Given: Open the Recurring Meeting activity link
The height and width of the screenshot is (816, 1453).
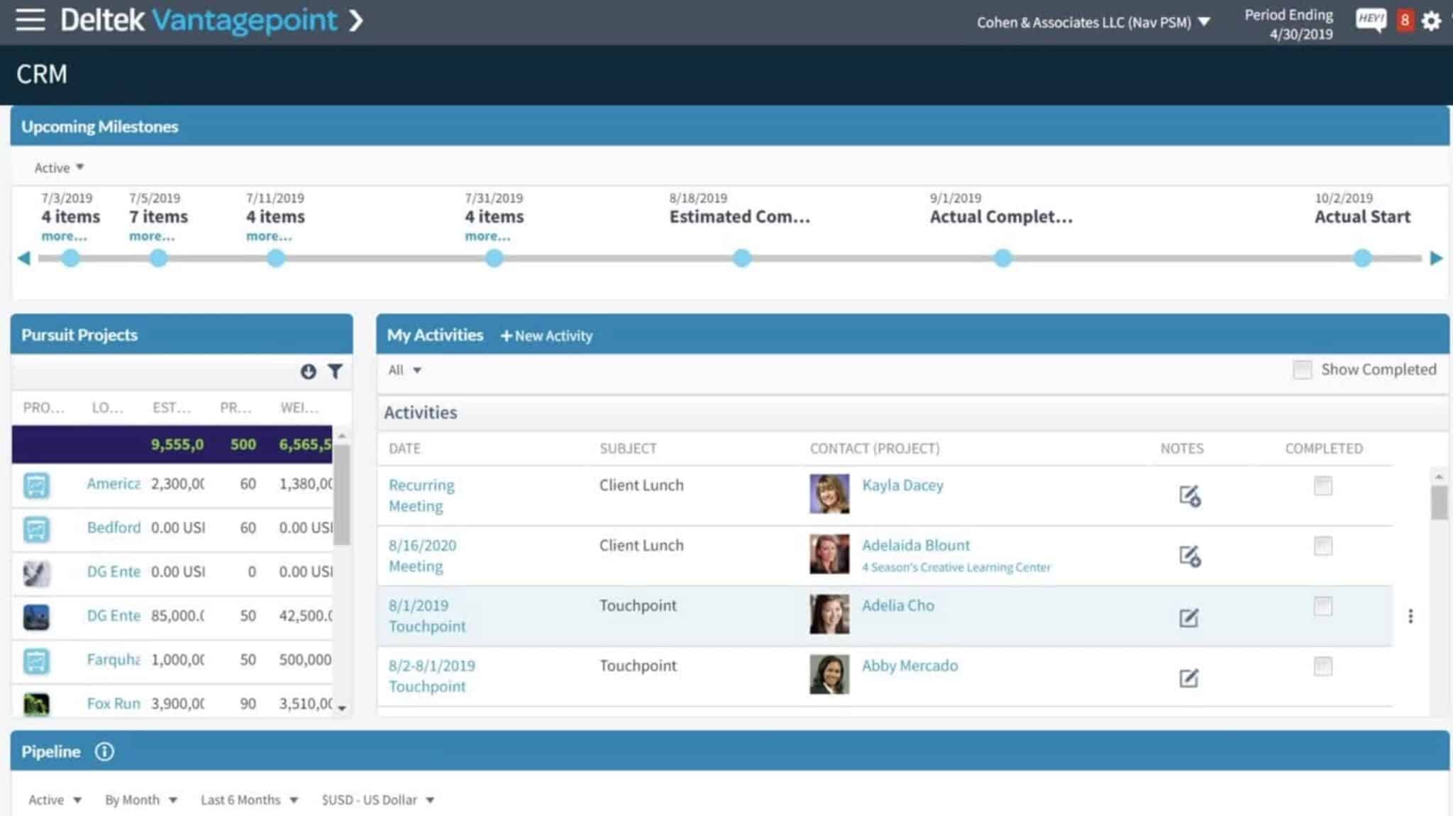Looking at the screenshot, I should 421,495.
